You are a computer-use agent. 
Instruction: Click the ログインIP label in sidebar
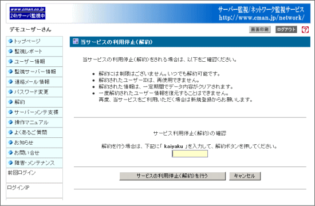tap(18, 188)
